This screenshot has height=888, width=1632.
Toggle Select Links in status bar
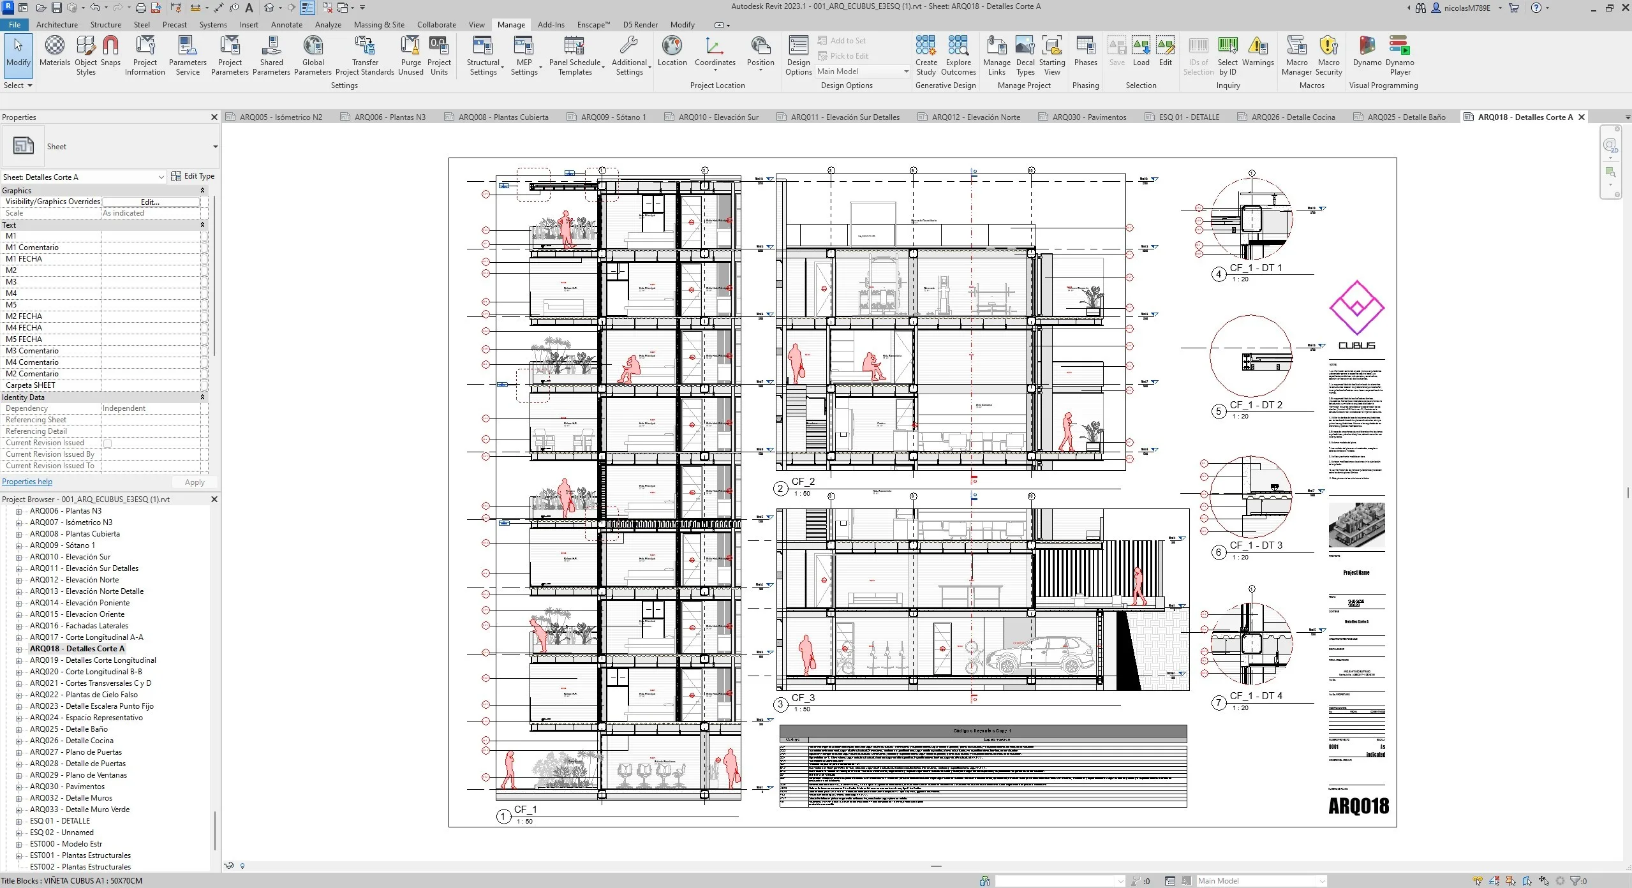pos(1478,881)
